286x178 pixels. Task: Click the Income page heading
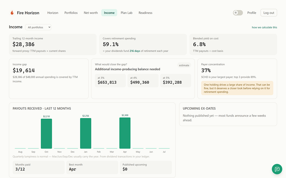coord(16,27)
